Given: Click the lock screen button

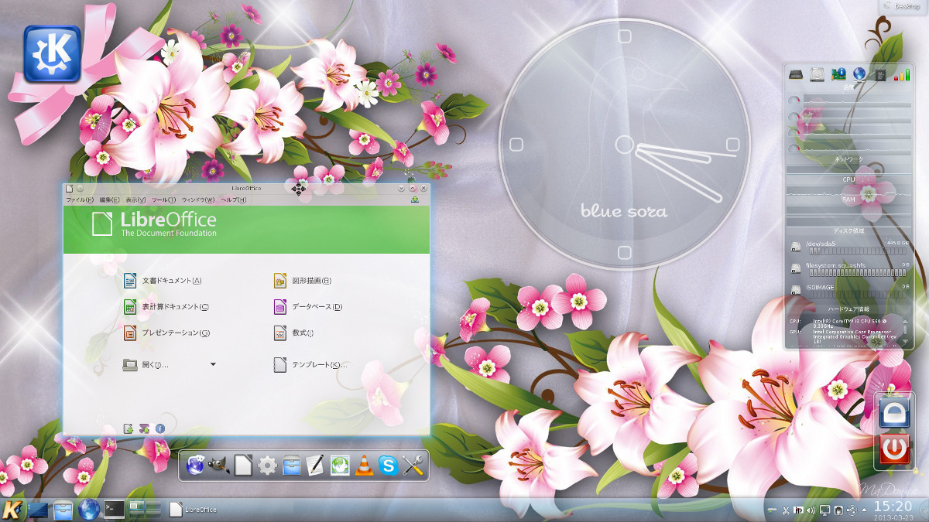Looking at the screenshot, I should tap(894, 414).
